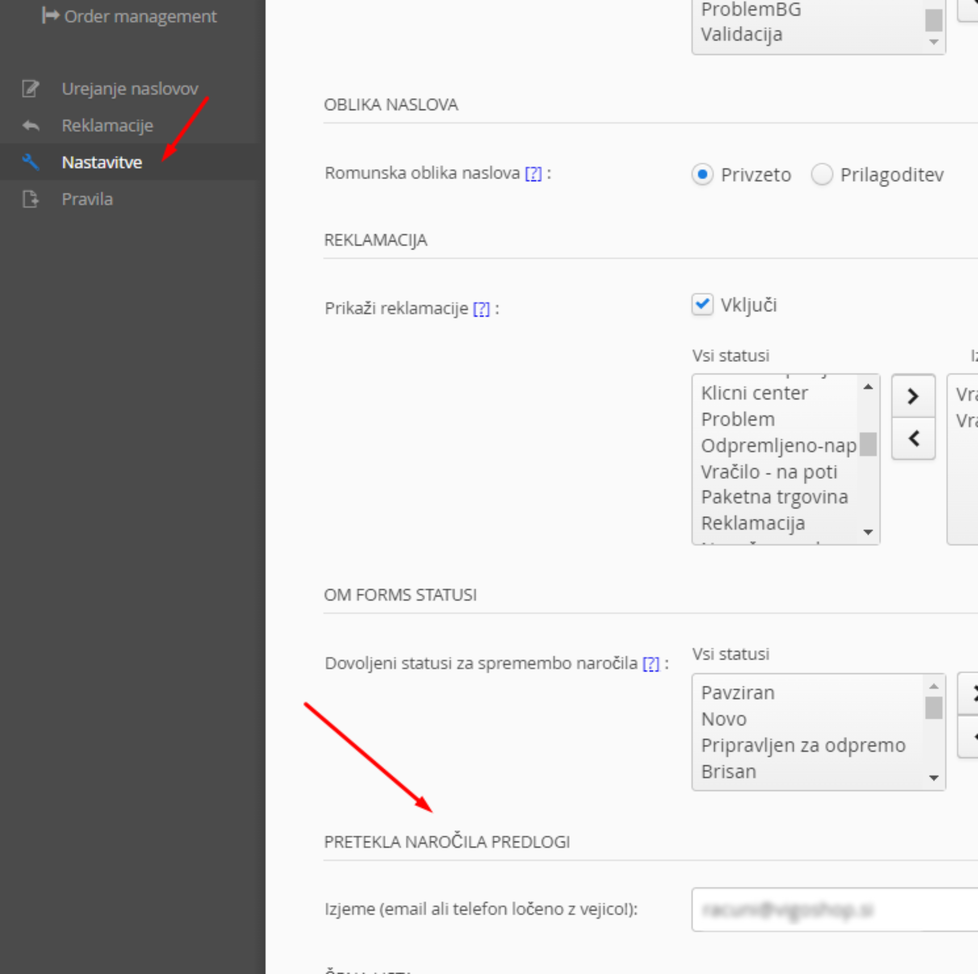This screenshot has height=974, width=978.
Task: Toggle the Vključi checkbox
Action: [702, 304]
